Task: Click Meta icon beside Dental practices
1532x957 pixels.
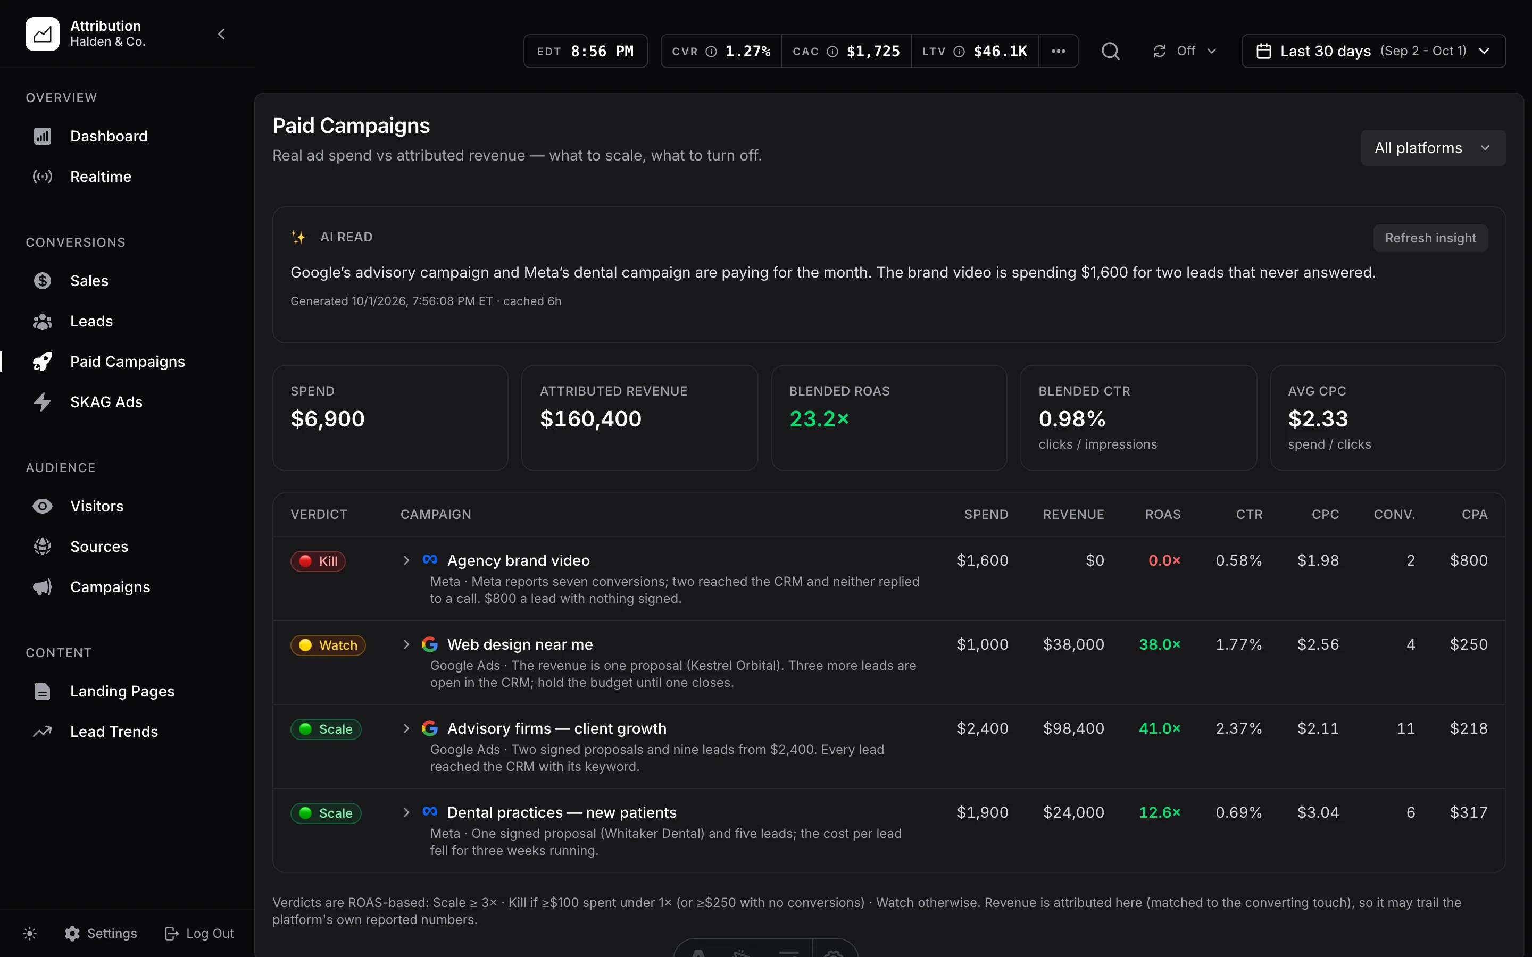Action: 430,811
